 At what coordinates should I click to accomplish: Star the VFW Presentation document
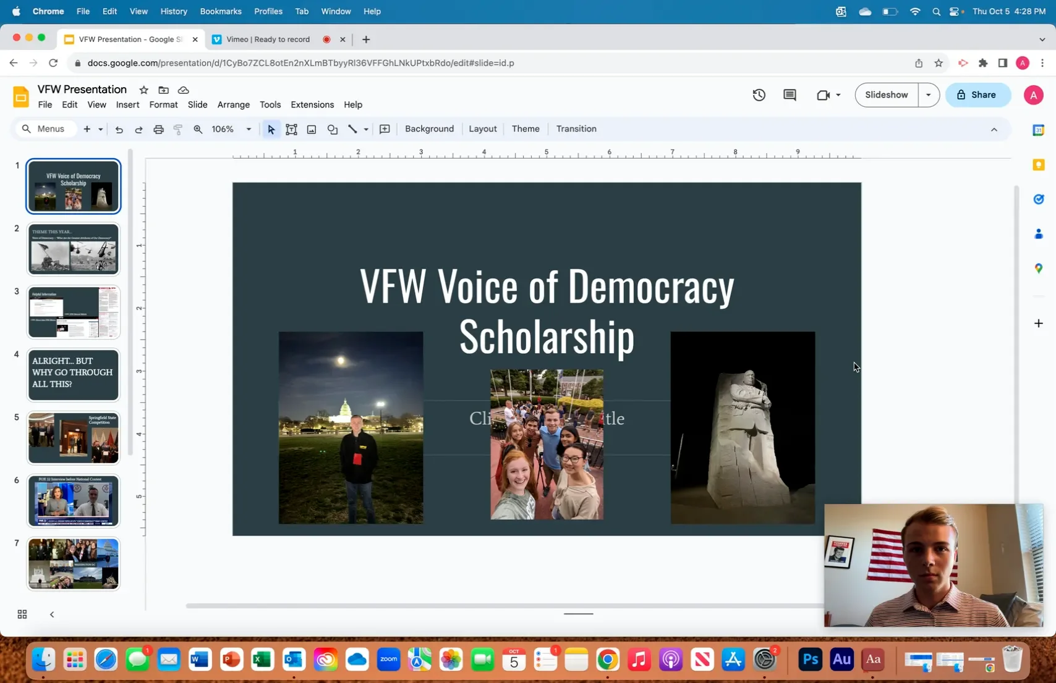(x=143, y=90)
